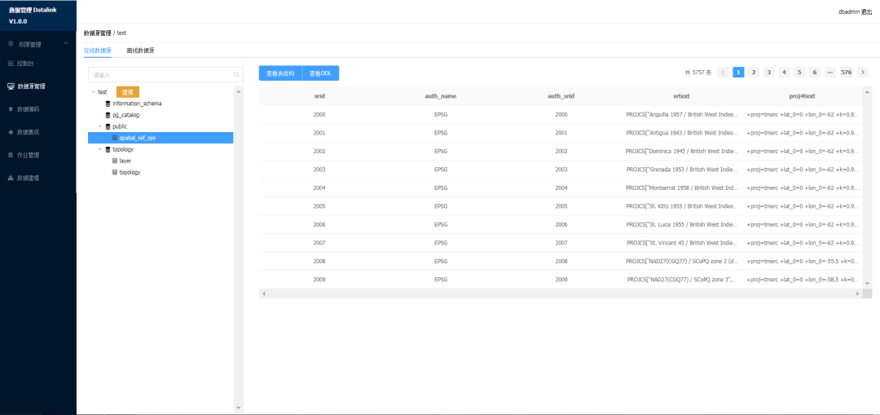
Task: Click the proj4text column header
Action: tap(802, 96)
